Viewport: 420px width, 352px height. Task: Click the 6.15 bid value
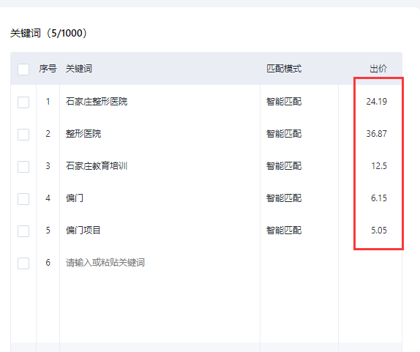point(379,198)
